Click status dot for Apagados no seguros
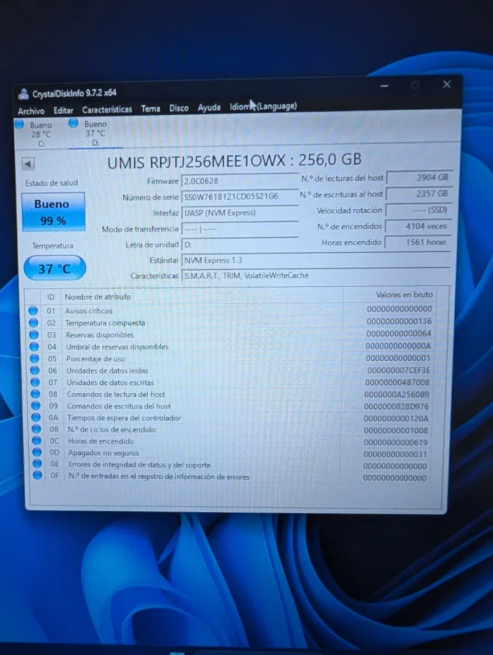 [37, 451]
